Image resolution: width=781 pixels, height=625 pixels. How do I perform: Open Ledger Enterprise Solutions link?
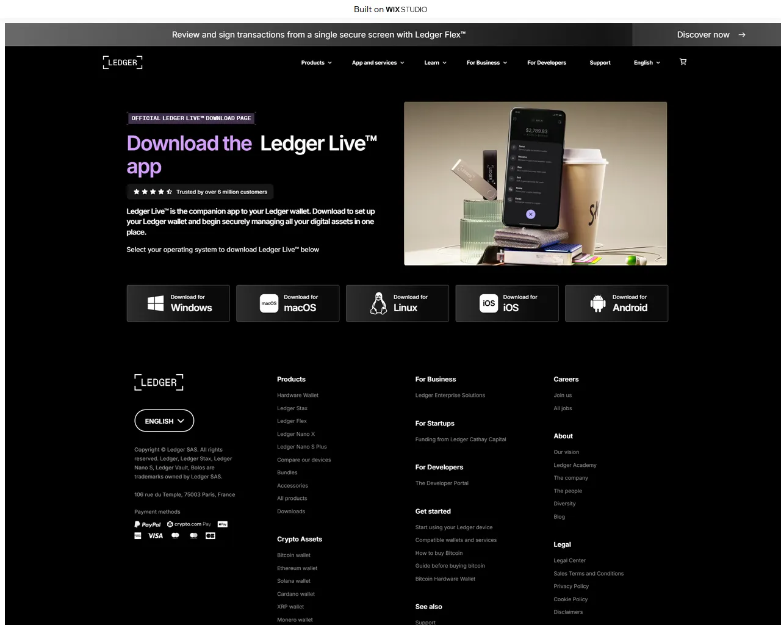[x=450, y=396]
